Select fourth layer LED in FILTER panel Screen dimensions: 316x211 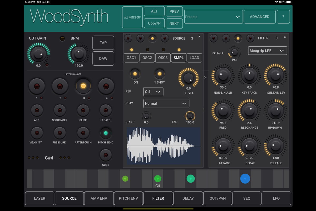250,38
